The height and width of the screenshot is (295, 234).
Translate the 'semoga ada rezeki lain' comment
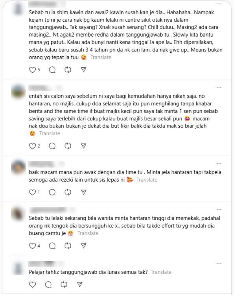pos(147,180)
